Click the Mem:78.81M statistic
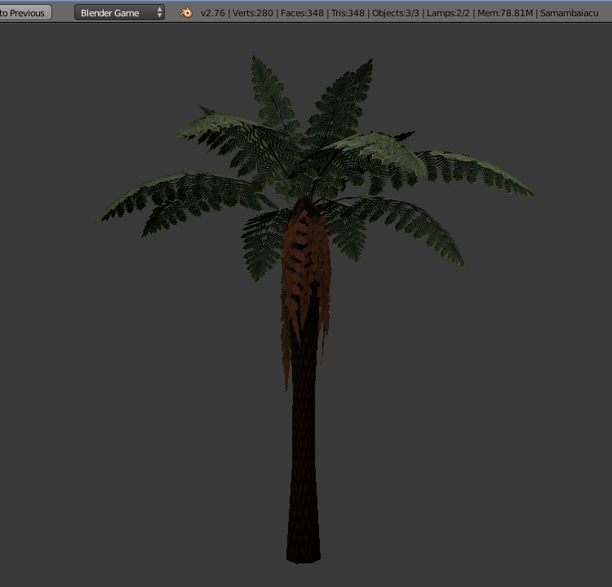 [x=505, y=13]
